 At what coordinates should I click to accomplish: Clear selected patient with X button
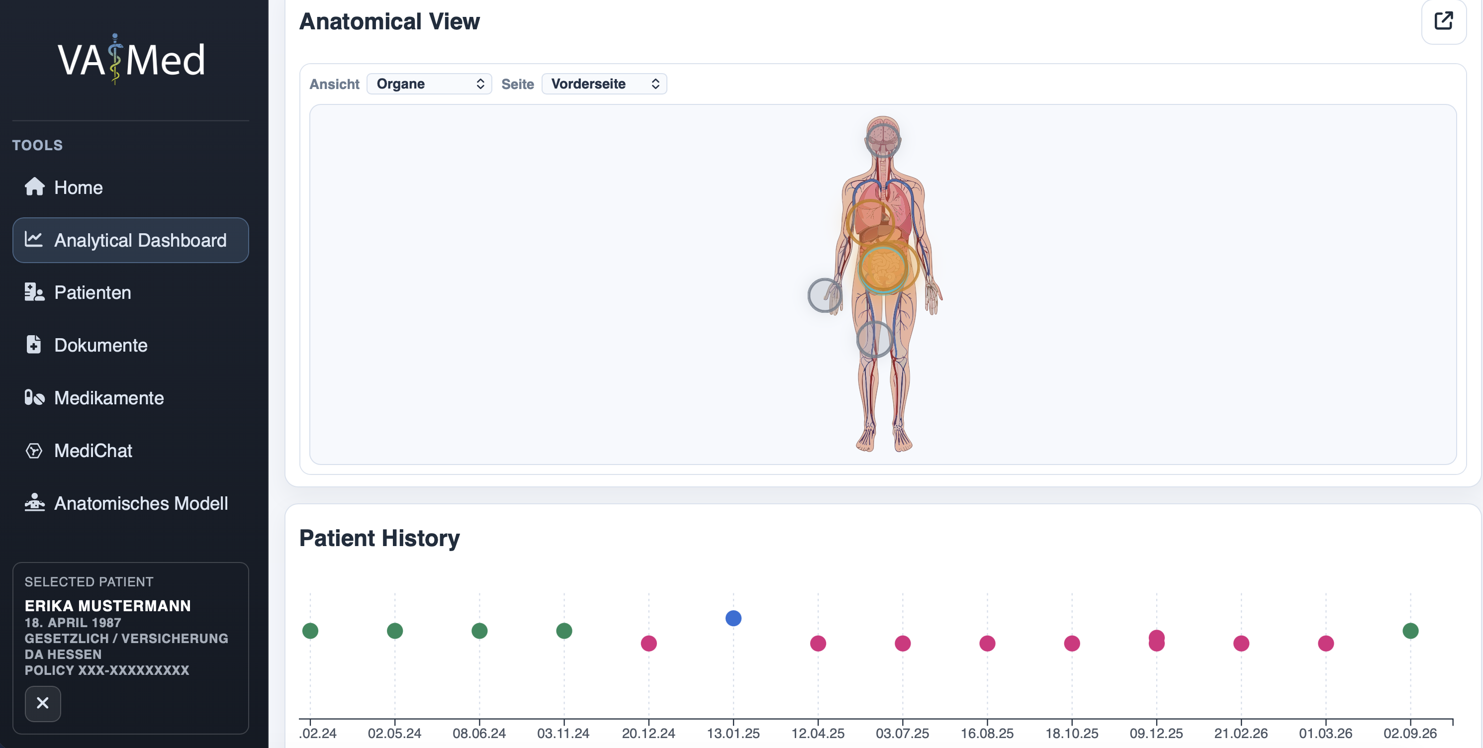(x=43, y=703)
